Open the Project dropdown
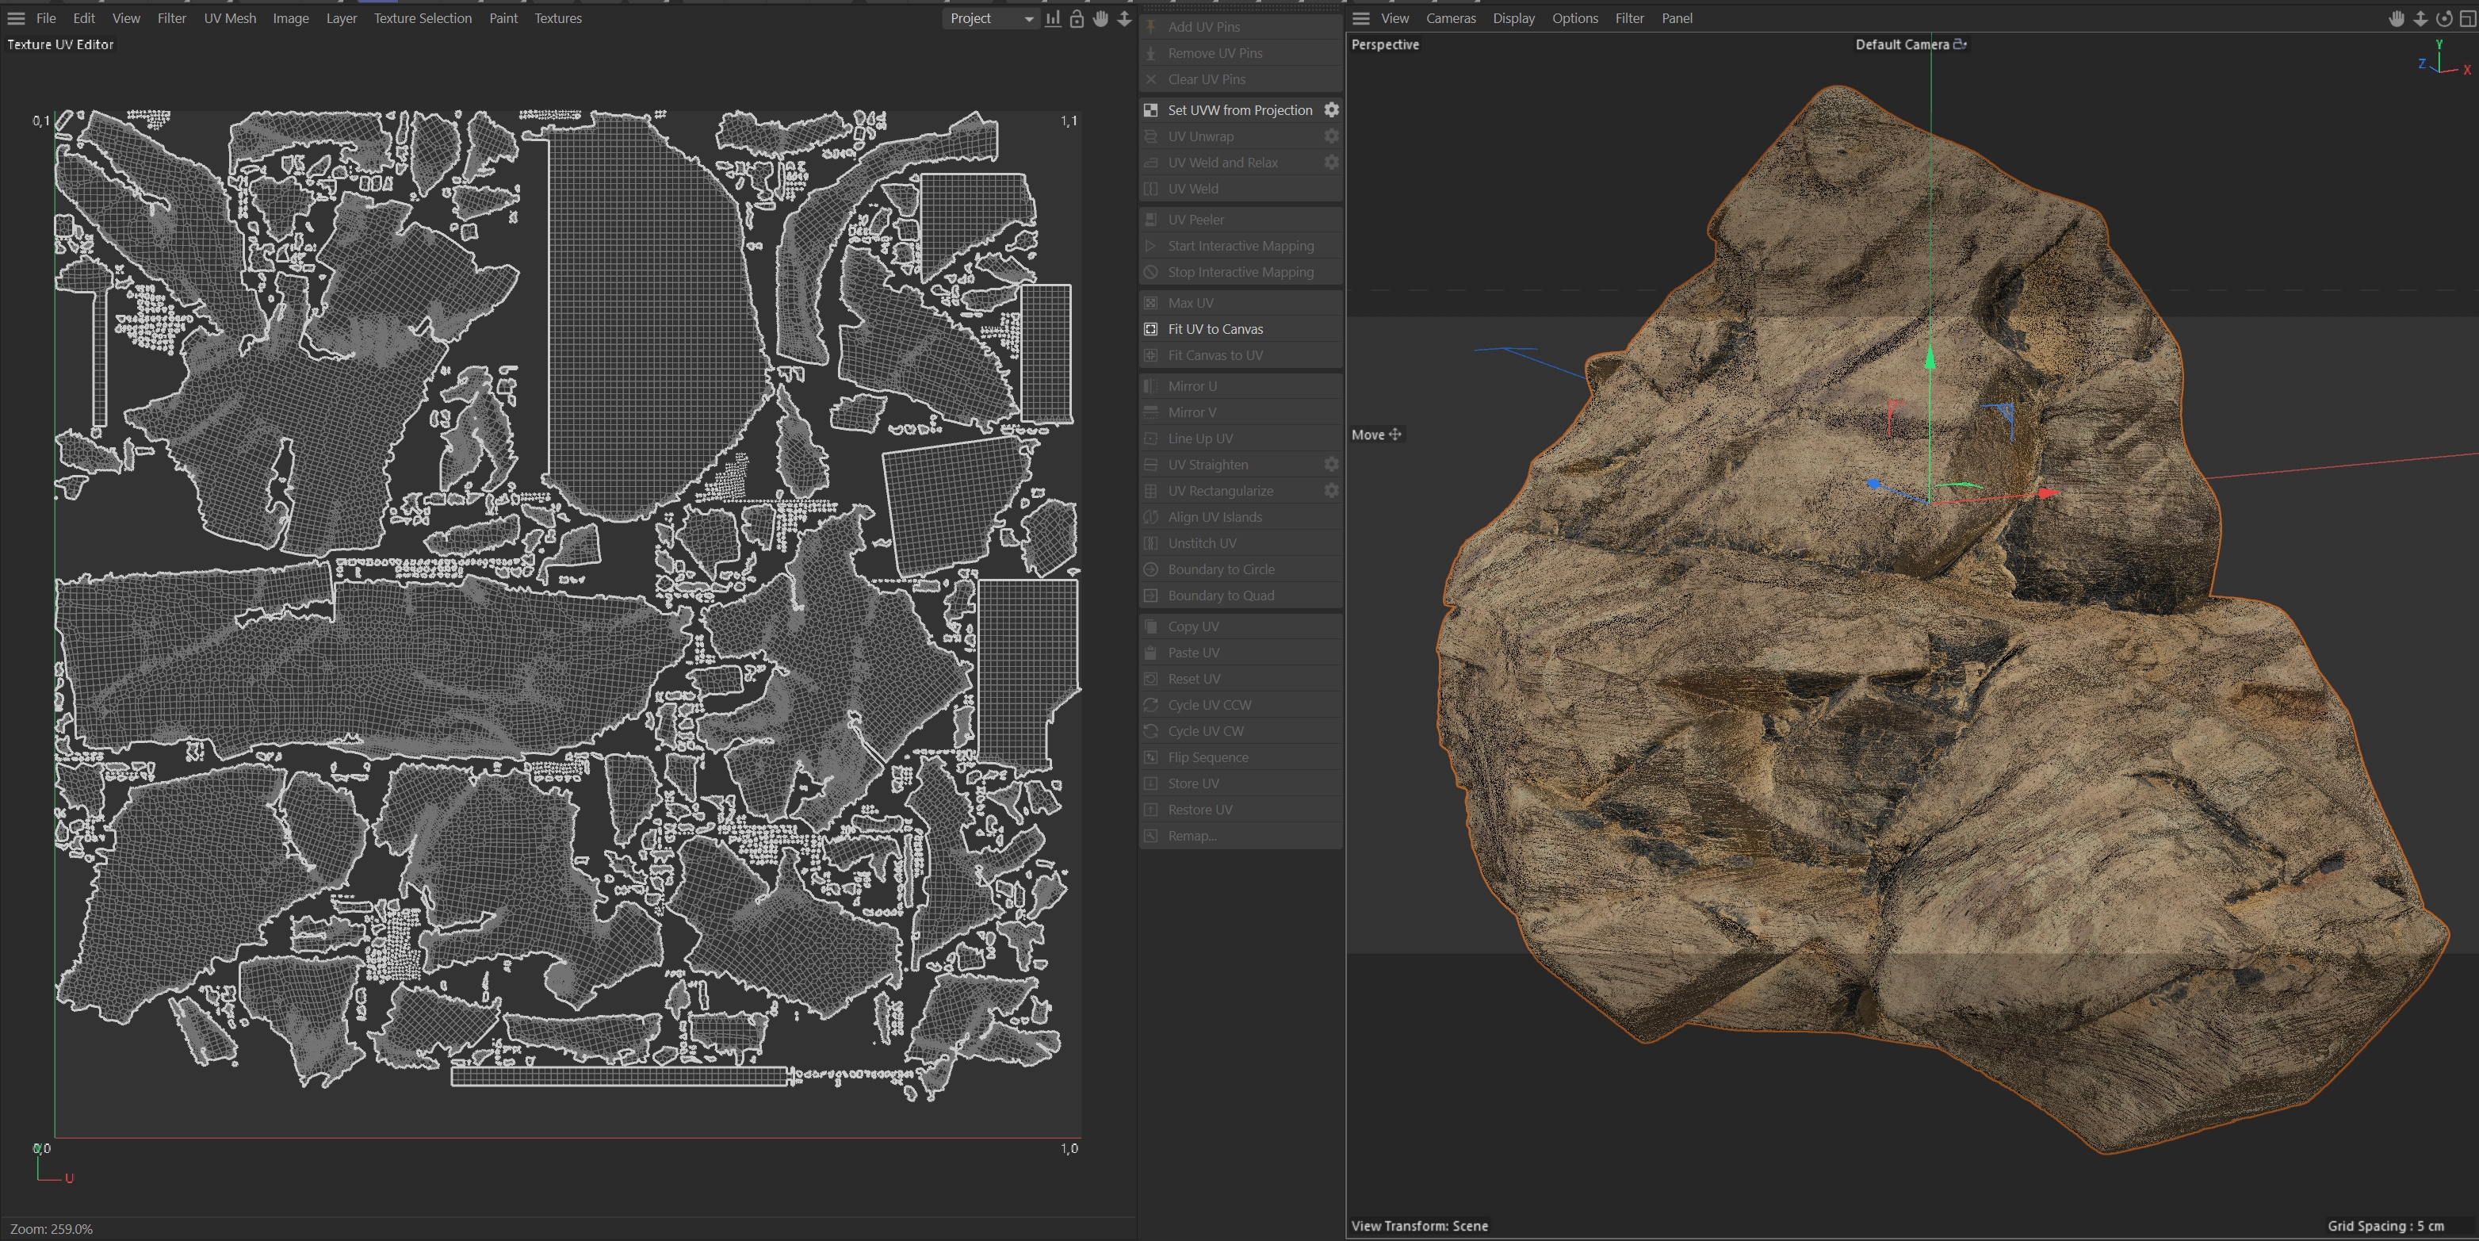The height and width of the screenshot is (1241, 2479). click(990, 18)
